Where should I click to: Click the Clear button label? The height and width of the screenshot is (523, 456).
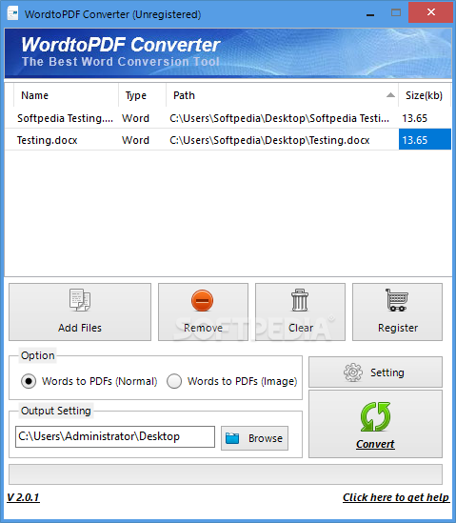pyautogui.click(x=301, y=328)
